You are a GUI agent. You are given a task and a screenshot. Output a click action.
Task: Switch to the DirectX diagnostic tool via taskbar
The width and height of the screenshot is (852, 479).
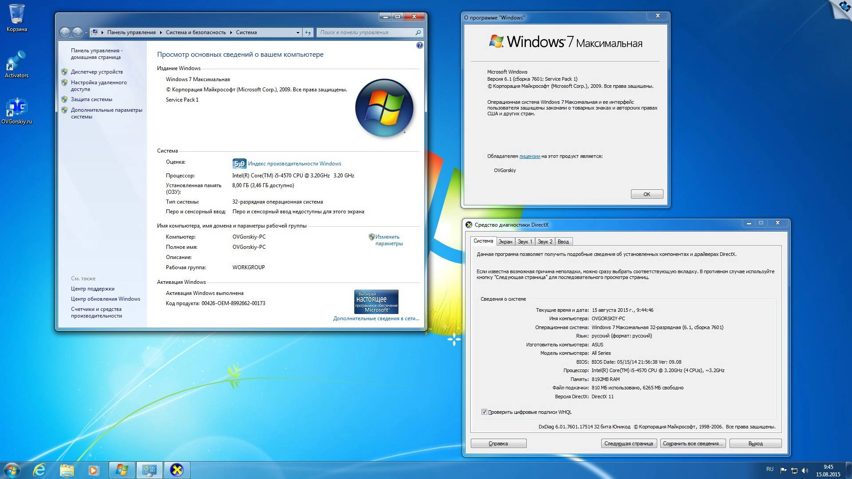point(177,470)
